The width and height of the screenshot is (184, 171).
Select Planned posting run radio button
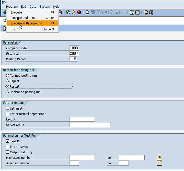tap(7, 75)
